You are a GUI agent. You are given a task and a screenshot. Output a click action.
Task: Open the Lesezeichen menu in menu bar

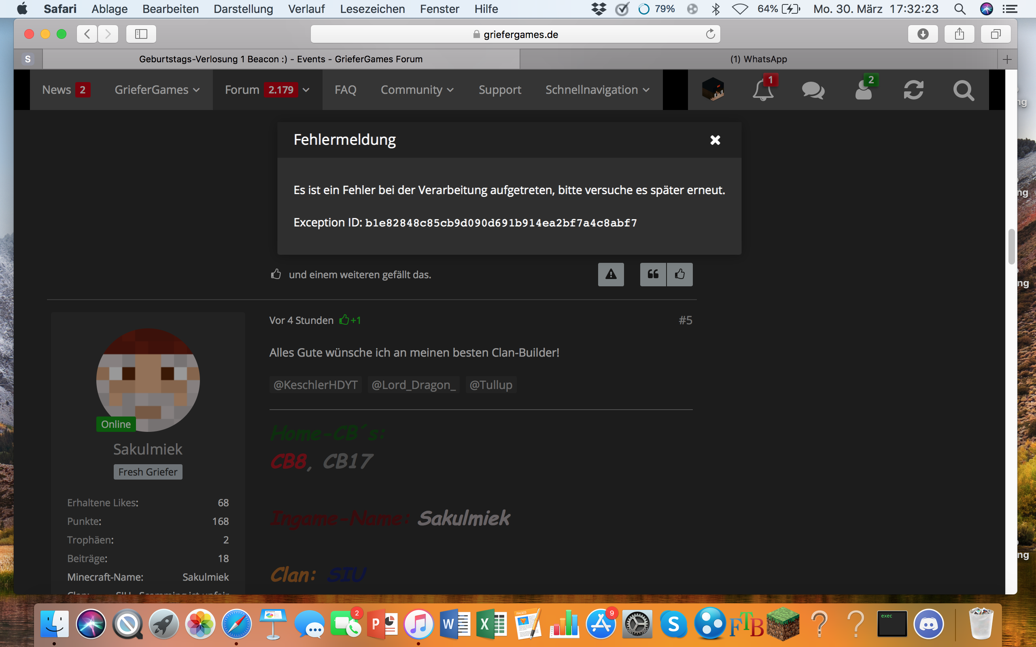[x=372, y=9]
